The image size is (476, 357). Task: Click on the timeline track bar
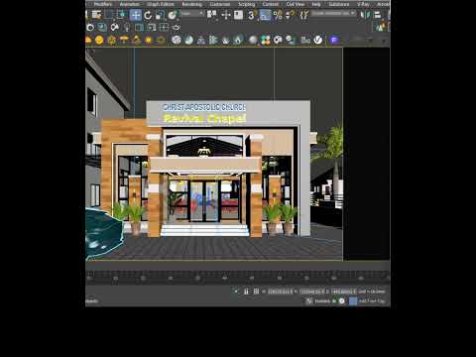(x=238, y=276)
